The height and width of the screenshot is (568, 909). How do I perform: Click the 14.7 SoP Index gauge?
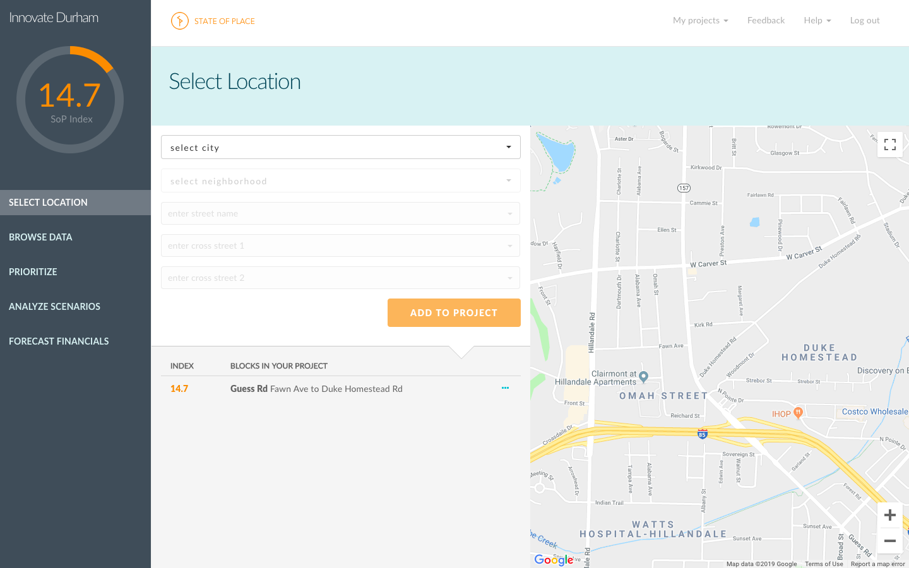(x=70, y=100)
